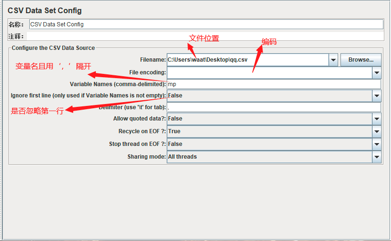
Task: Open the Sharing mode dropdown
Action: click(376, 157)
